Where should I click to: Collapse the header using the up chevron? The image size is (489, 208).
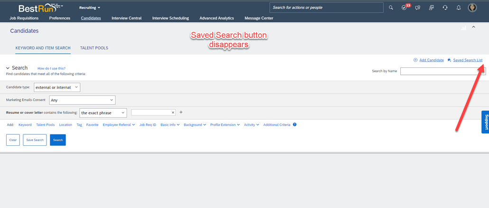(x=473, y=27)
